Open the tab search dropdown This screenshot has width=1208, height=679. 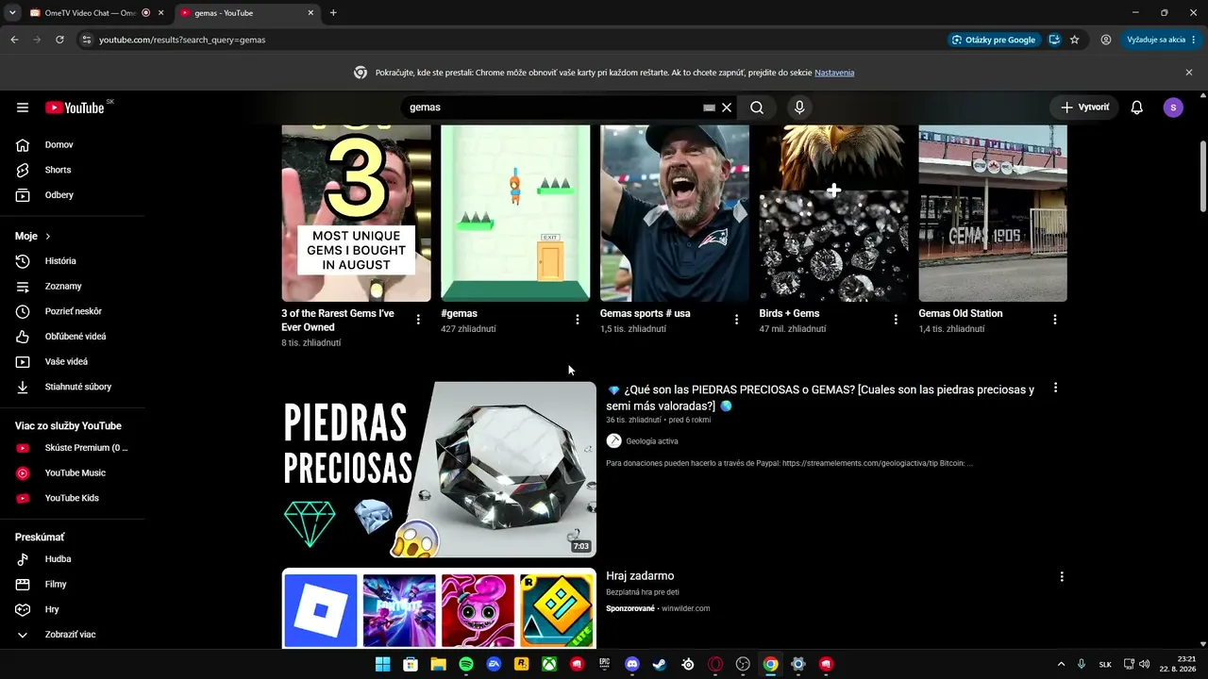12,13
